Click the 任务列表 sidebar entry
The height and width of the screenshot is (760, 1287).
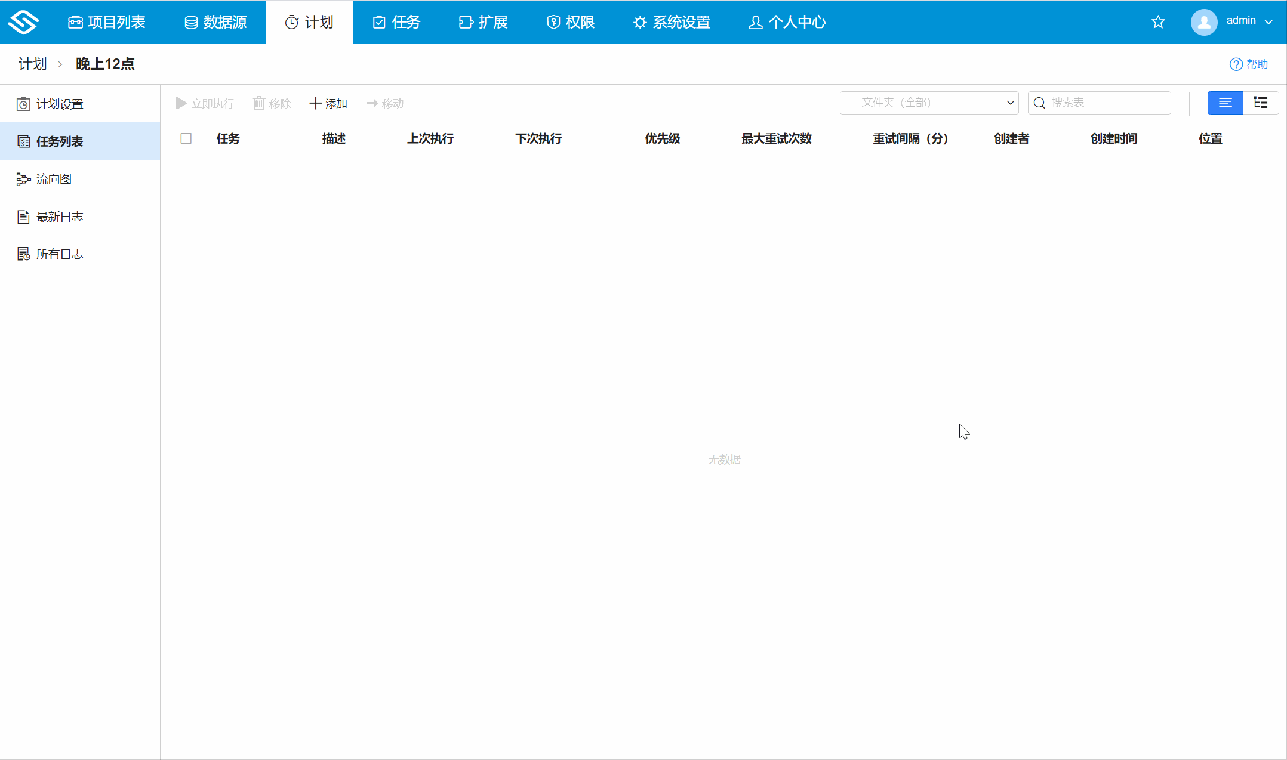coord(60,141)
